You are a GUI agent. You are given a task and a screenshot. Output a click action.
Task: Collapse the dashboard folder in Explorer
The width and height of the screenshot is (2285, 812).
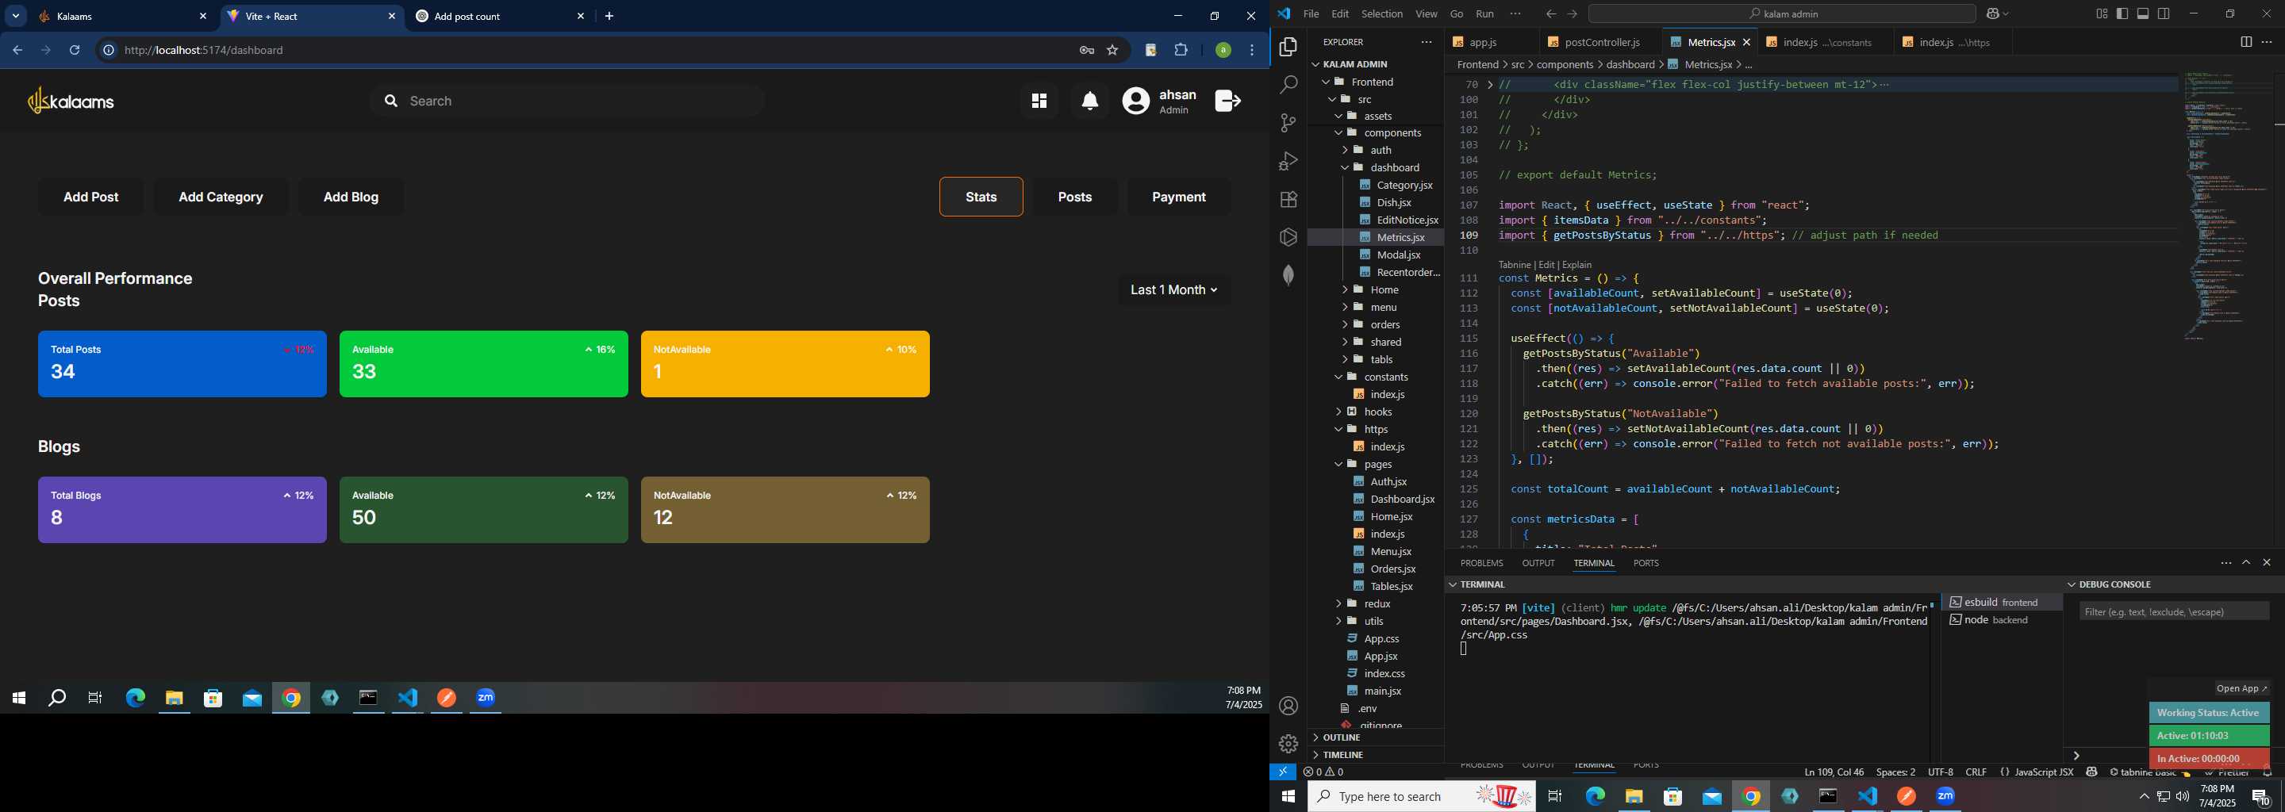click(x=1345, y=167)
